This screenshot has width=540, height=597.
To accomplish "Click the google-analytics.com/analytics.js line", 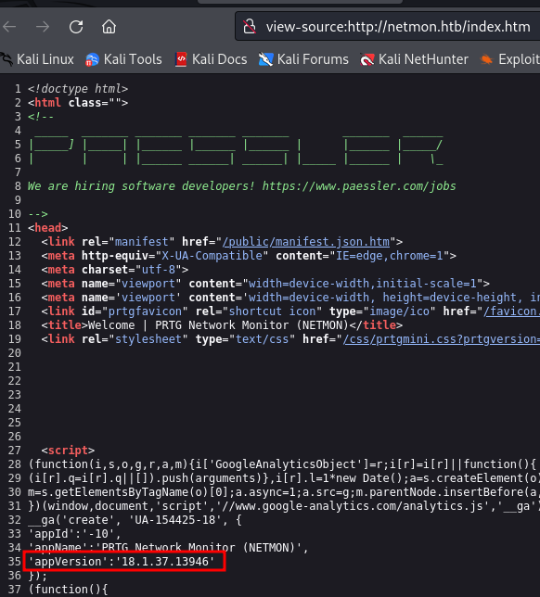I will click(284, 506).
